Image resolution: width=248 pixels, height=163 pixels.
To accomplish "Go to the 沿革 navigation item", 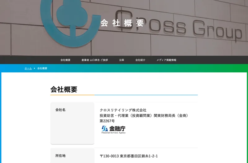I will 122,60.
